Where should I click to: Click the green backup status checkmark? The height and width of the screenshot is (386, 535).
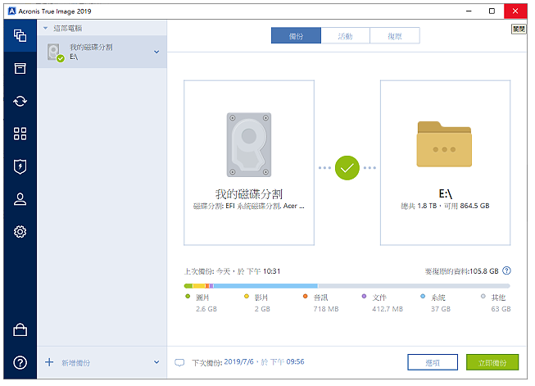pyautogui.click(x=347, y=168)
